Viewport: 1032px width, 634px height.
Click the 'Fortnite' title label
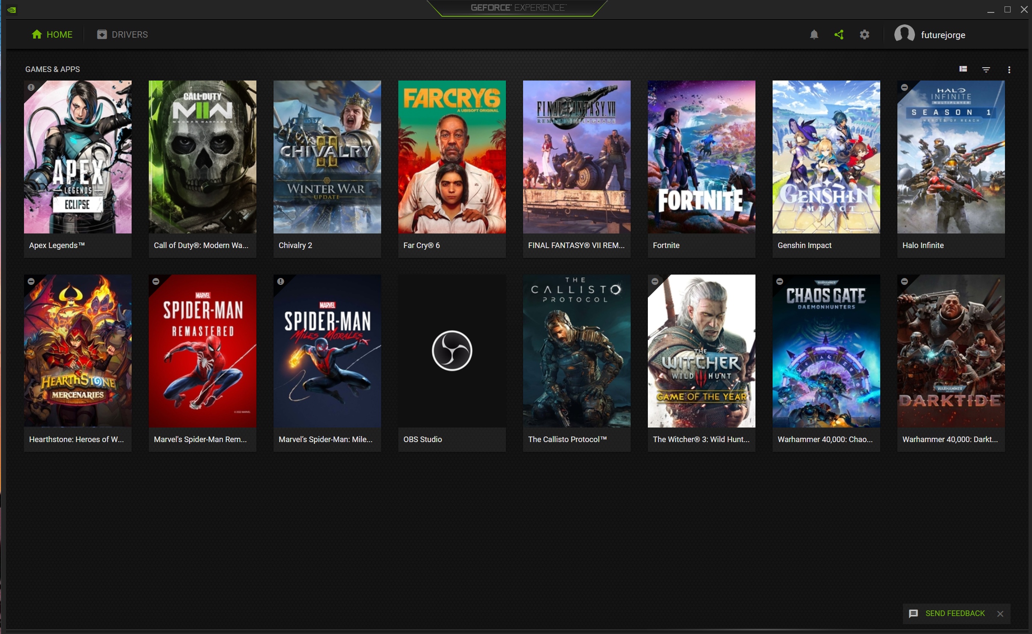(x=666, y=245)
